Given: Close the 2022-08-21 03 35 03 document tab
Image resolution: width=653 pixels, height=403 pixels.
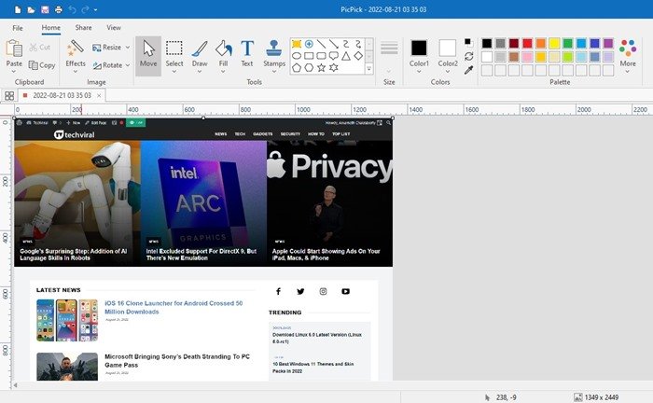Looking at the screenshot, I should (99, 95).
